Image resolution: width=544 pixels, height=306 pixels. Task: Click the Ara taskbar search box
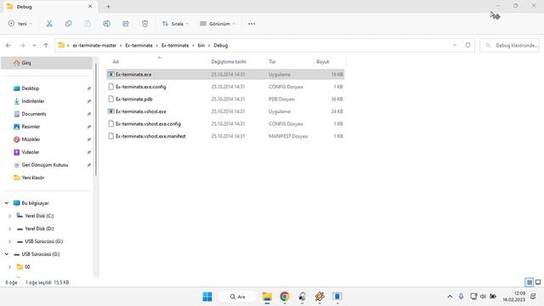(x=237, y=297)
